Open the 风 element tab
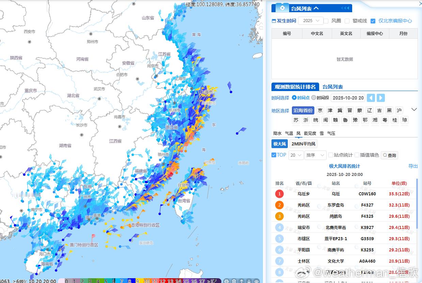The width and height of the screenshot is (422, 283). (x=298, y=134)
